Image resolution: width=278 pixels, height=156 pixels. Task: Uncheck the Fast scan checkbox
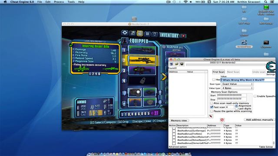[x=212, y=107]
